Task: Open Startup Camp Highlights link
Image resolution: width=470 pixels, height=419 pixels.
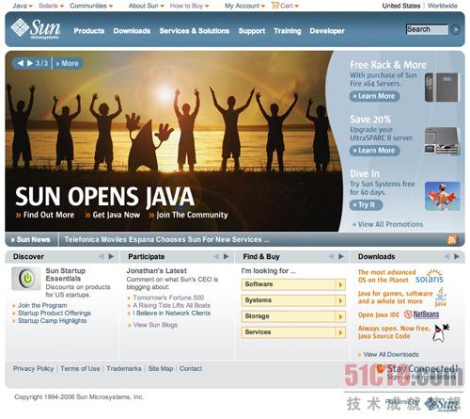Action: pyautogui.click(x=52, y=321)
